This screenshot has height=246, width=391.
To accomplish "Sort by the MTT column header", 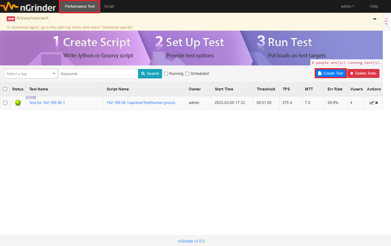I will 309,89.
